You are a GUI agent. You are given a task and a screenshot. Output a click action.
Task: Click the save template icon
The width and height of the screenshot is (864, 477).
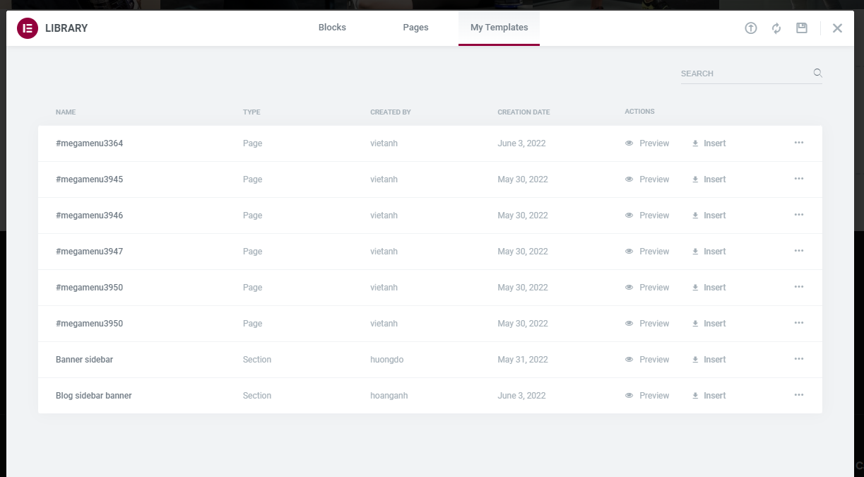click(x=802, y=28)
